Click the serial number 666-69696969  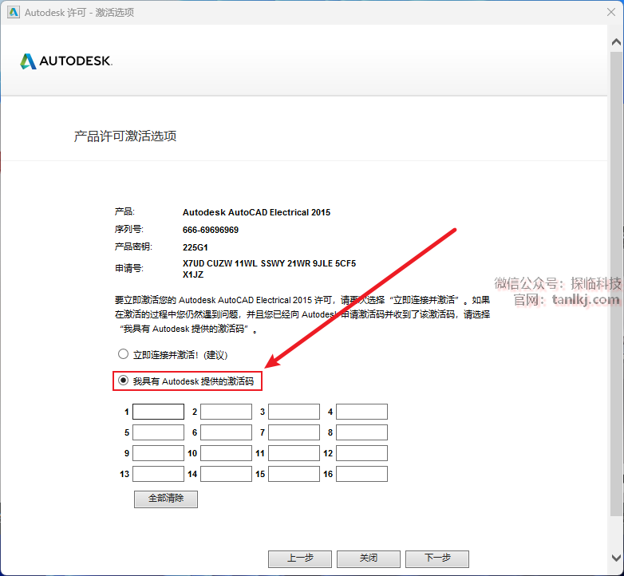coord(211,230)
